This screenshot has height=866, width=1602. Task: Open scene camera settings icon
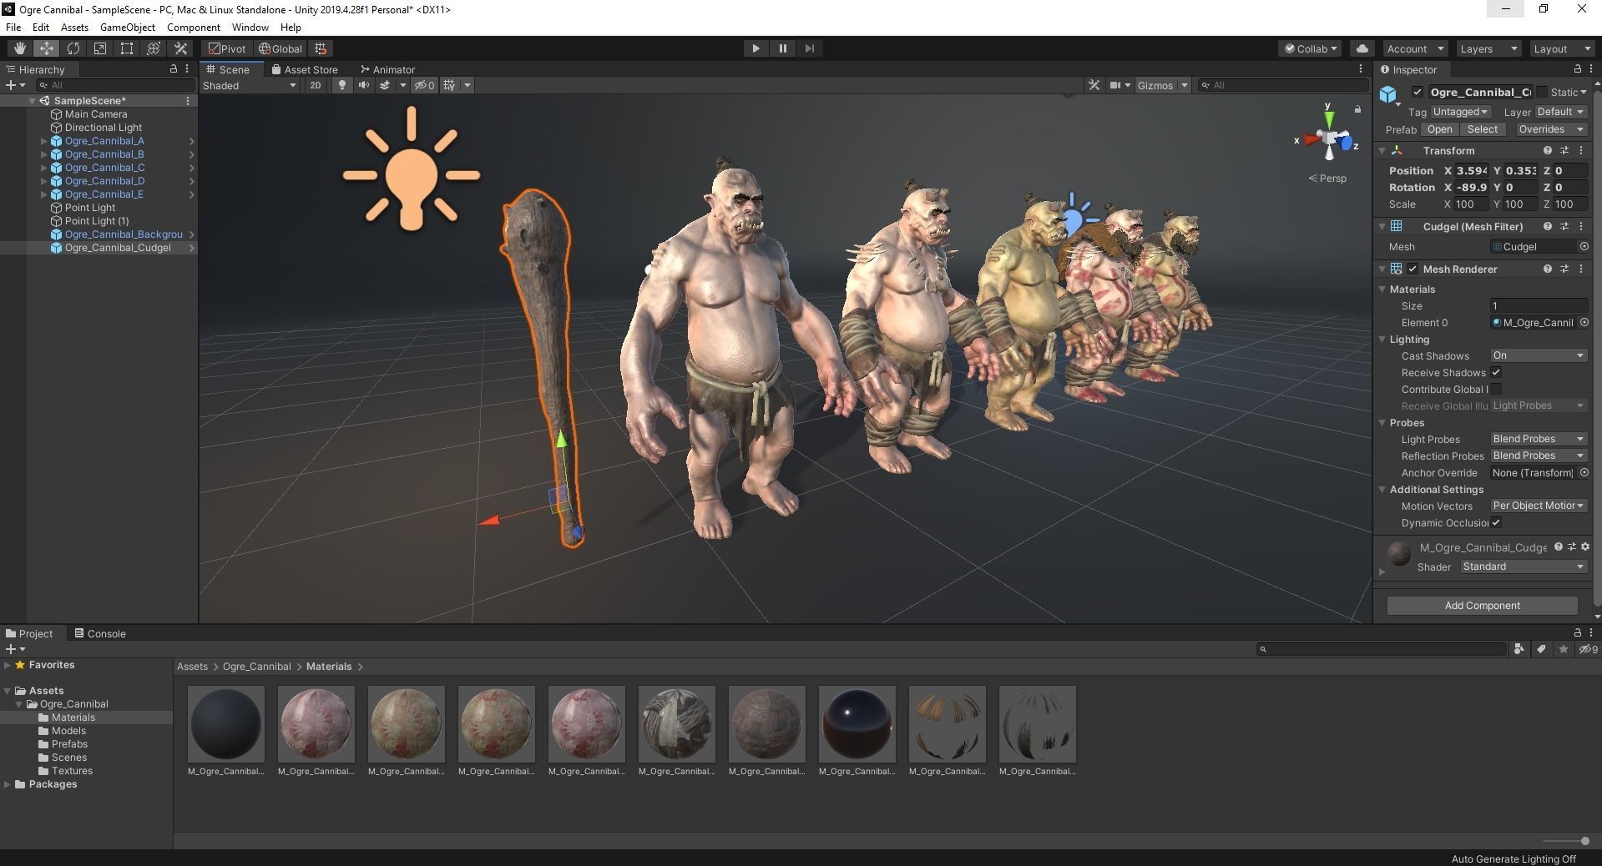[1115, 85]
